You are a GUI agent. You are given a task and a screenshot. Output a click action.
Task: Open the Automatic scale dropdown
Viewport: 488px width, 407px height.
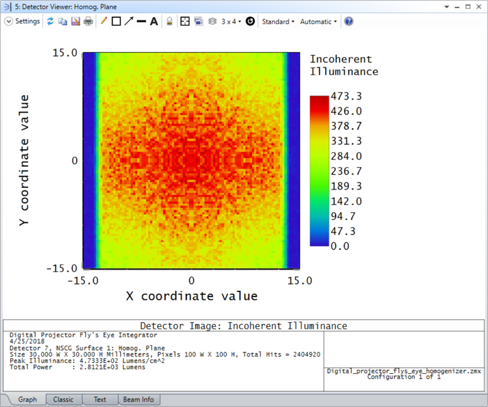318,21
